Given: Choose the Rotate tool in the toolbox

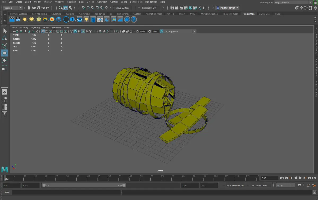Looking at the screenshot, I should coord(5,60).
